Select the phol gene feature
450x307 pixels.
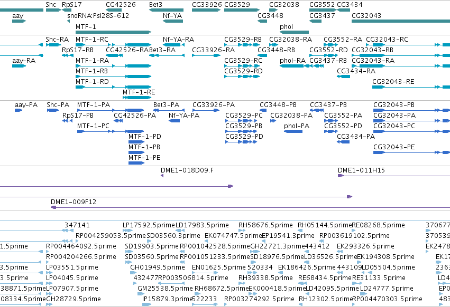294,32
